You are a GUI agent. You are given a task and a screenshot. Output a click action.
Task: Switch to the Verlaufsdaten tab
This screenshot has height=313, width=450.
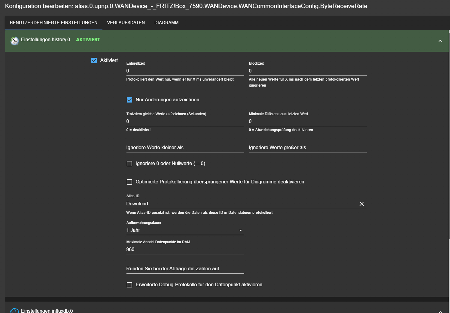[126, 23]
